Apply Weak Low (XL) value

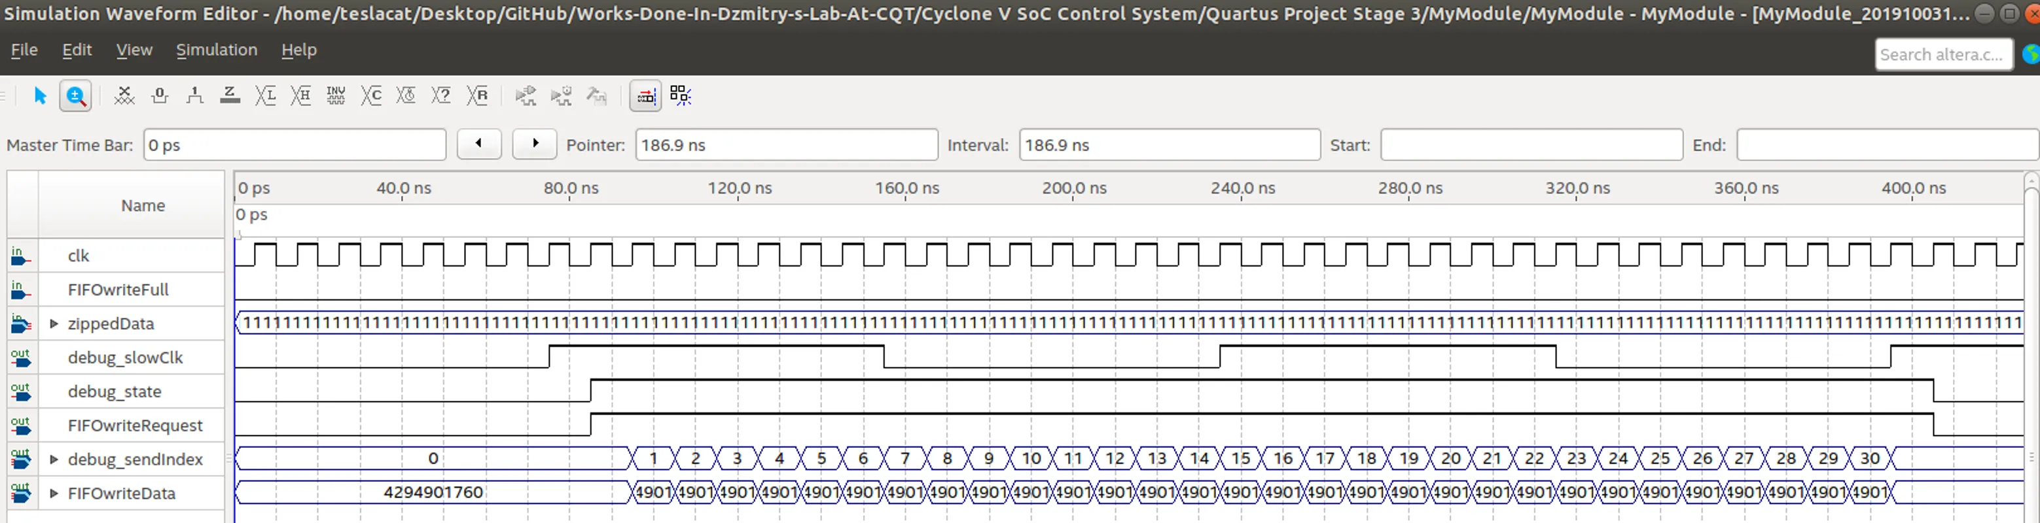coord(265,95)
